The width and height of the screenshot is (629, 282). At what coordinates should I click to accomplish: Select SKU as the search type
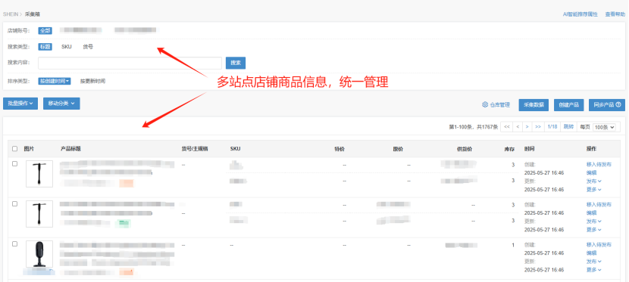tap(67, 46)
